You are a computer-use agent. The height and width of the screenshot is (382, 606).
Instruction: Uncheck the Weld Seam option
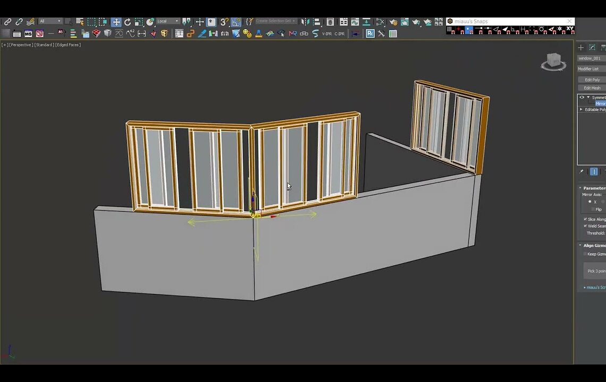585,226
